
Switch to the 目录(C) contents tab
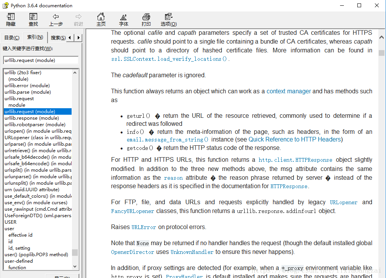pos(12,37)
